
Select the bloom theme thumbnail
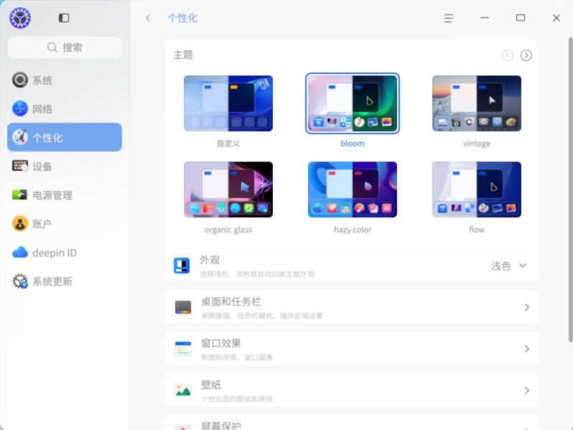click(353, 103)
